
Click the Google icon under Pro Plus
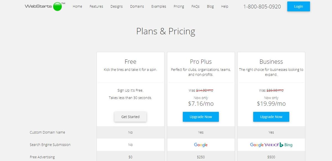[201, 145]
